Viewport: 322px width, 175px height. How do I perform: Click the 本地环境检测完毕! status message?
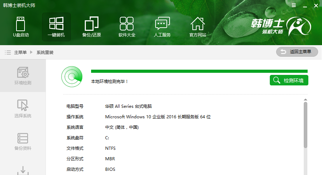click(x=109, y=82)
